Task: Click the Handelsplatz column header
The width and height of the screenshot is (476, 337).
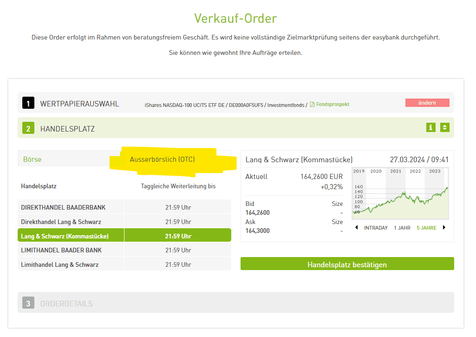Action: tap(39, 186)
